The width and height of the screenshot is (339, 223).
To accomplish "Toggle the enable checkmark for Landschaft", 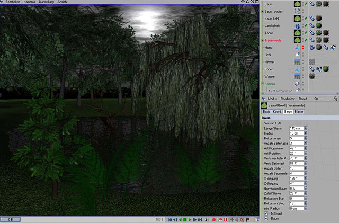I will click(306, 26).
